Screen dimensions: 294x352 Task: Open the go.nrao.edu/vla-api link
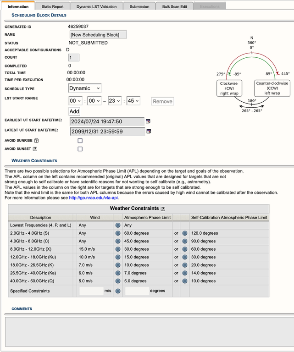94,198
